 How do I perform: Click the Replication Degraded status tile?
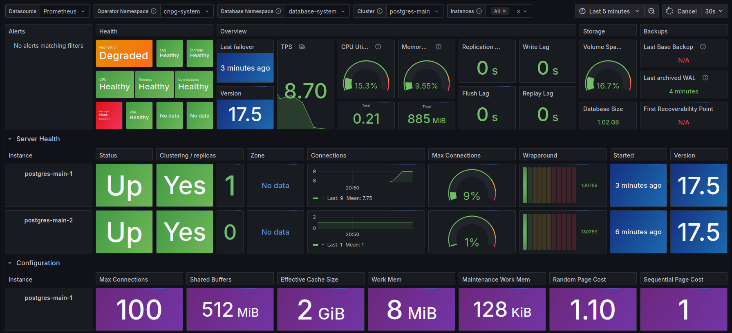(124, 53)
